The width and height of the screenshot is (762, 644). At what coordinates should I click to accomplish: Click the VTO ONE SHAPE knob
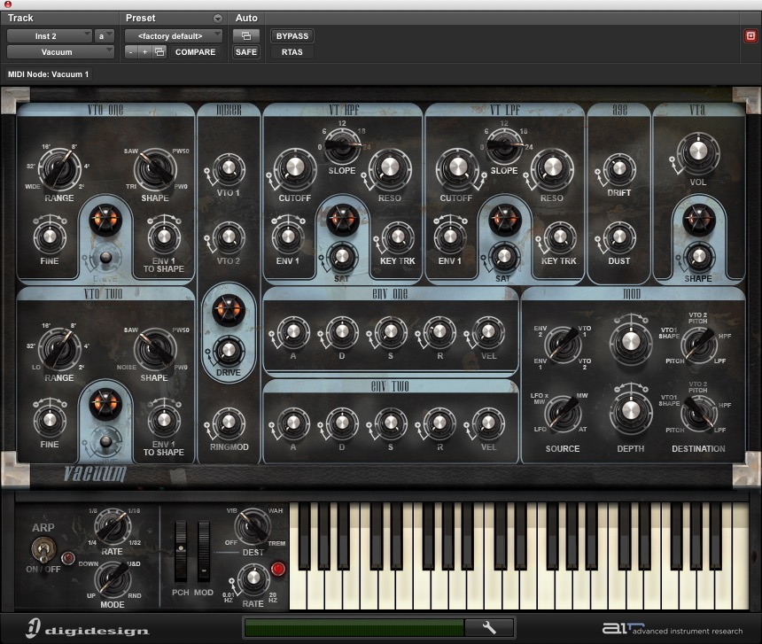156,168
